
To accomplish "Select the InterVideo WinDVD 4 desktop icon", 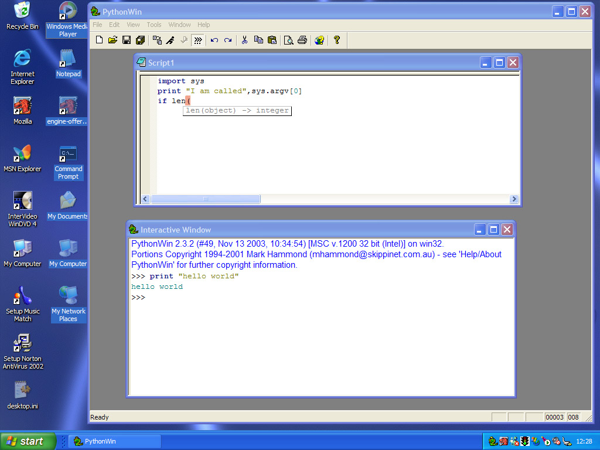I will coord(23,209).
